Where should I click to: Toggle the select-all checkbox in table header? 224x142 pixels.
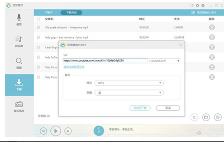click(38, 19)
